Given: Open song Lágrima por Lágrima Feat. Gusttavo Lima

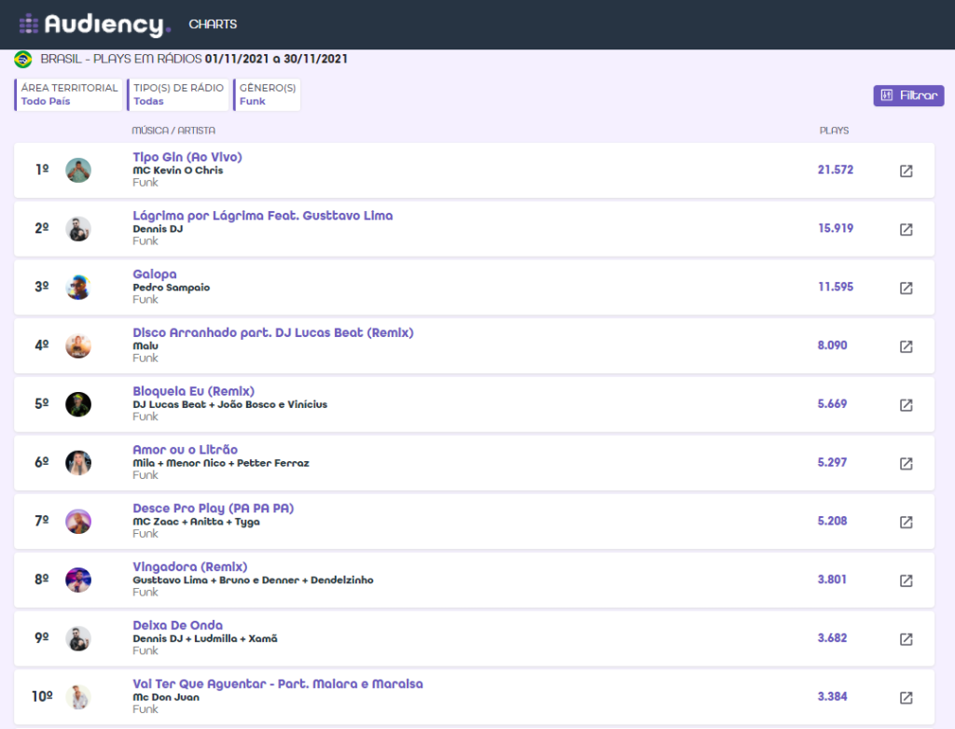Looking at the screenshot, I should click(x=262, y=216).
